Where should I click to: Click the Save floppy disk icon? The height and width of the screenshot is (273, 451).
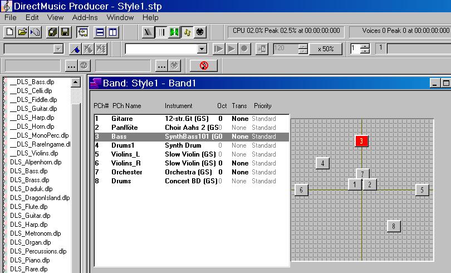(x=65, y=32)
